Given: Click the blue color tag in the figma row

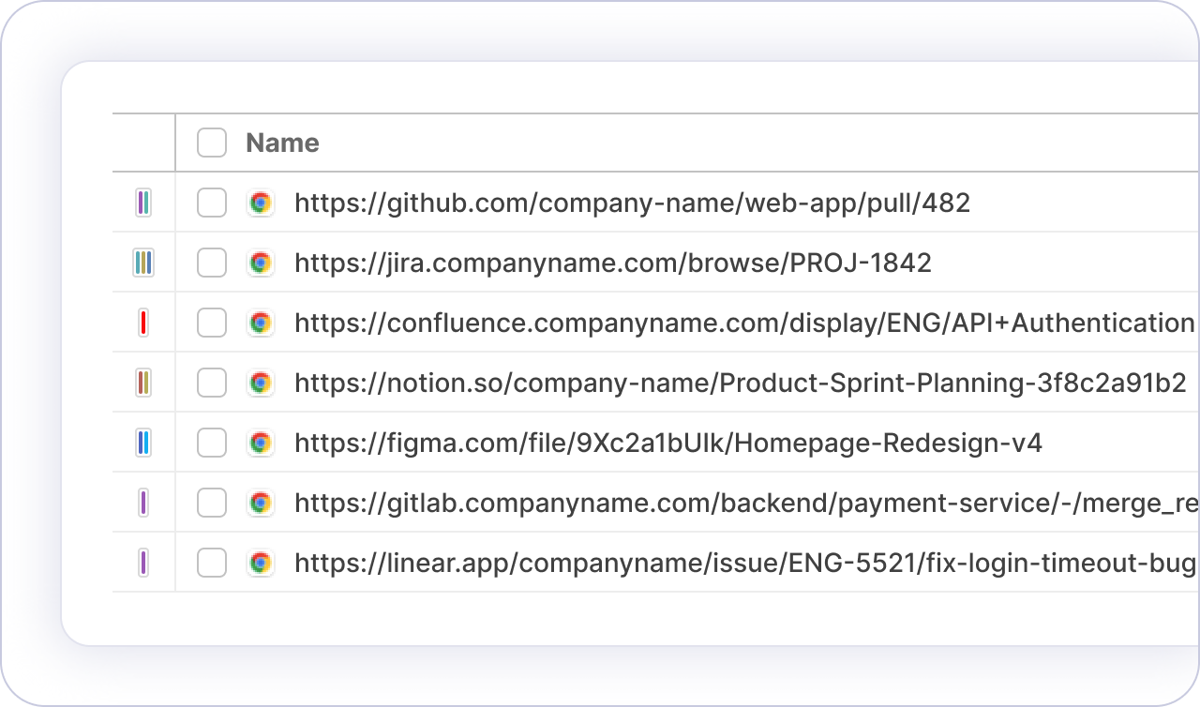Looking at the screenshot, I should pos(143,443).
